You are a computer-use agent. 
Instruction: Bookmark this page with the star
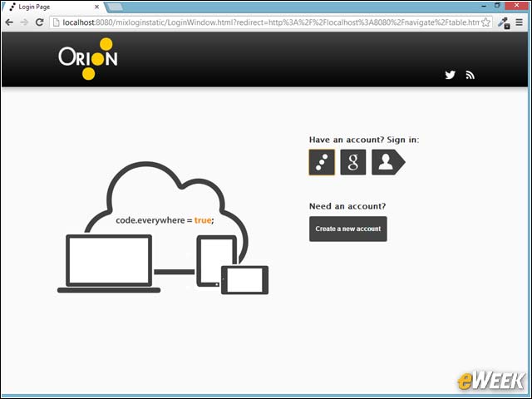[485, 22]
